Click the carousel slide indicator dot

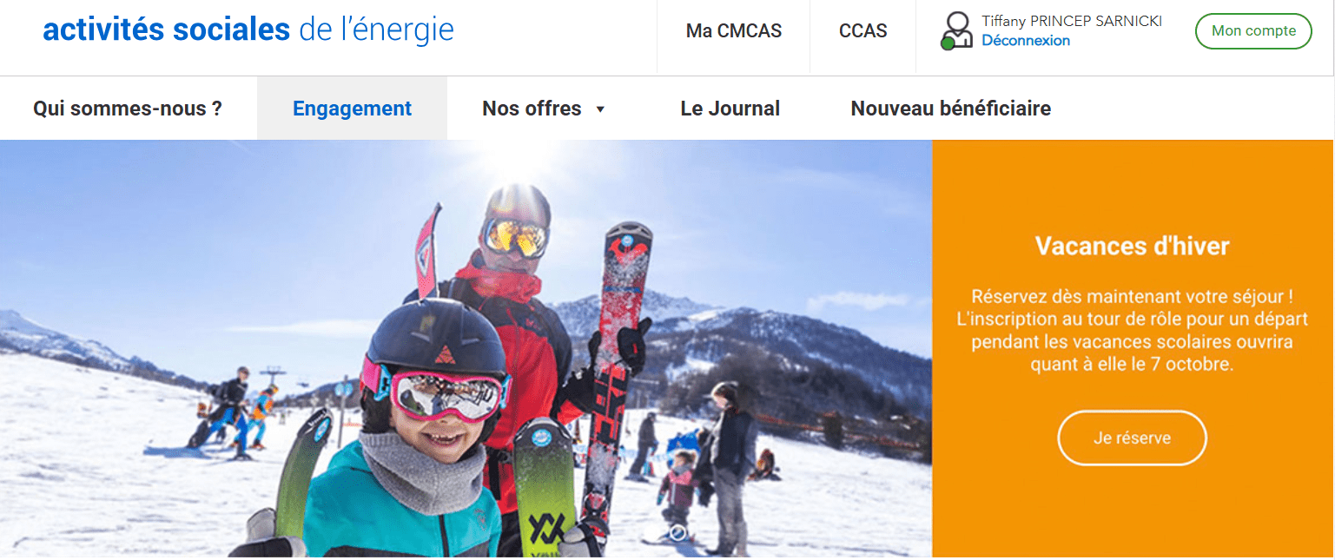coord(678,532)
